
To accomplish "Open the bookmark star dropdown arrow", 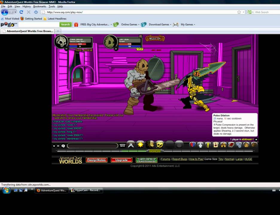I will pos(244,12).
